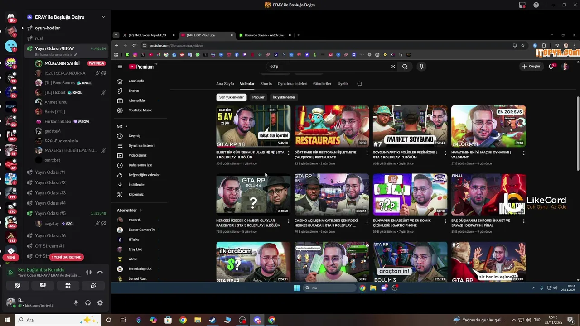Click the YouTube search magnifier button
Image resolution: width=580 pixels, height=326 pixels.
coord(405,67)
